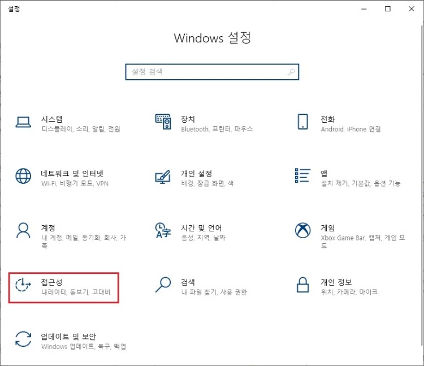The image size is (424, 366).
Task: Maximize the 설정 window
Action: pos(387,9)
